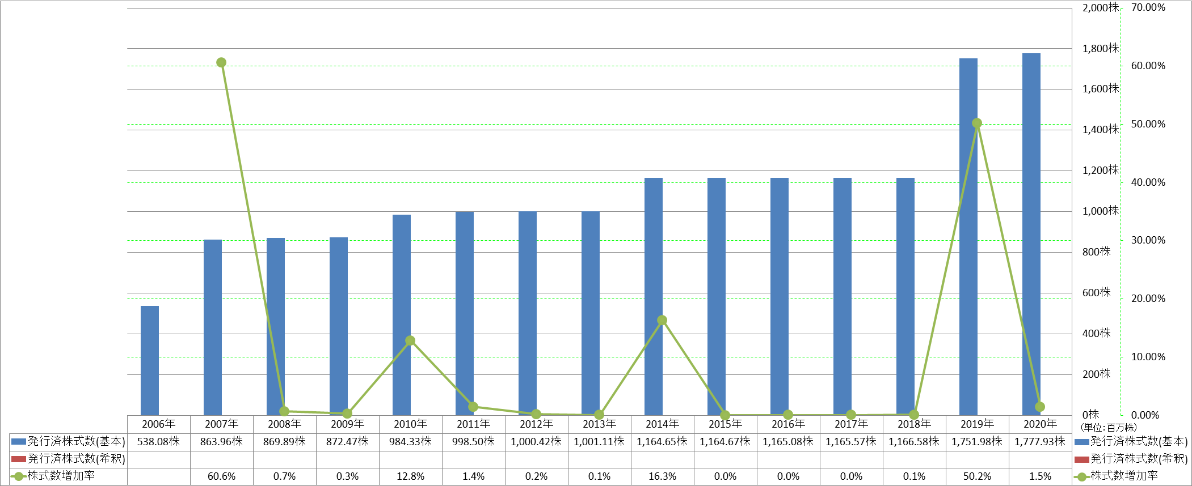Click the green legend marker beside the right-hand 株式数増加率
Screen dimensions: 1192x486
(1081, 477)
